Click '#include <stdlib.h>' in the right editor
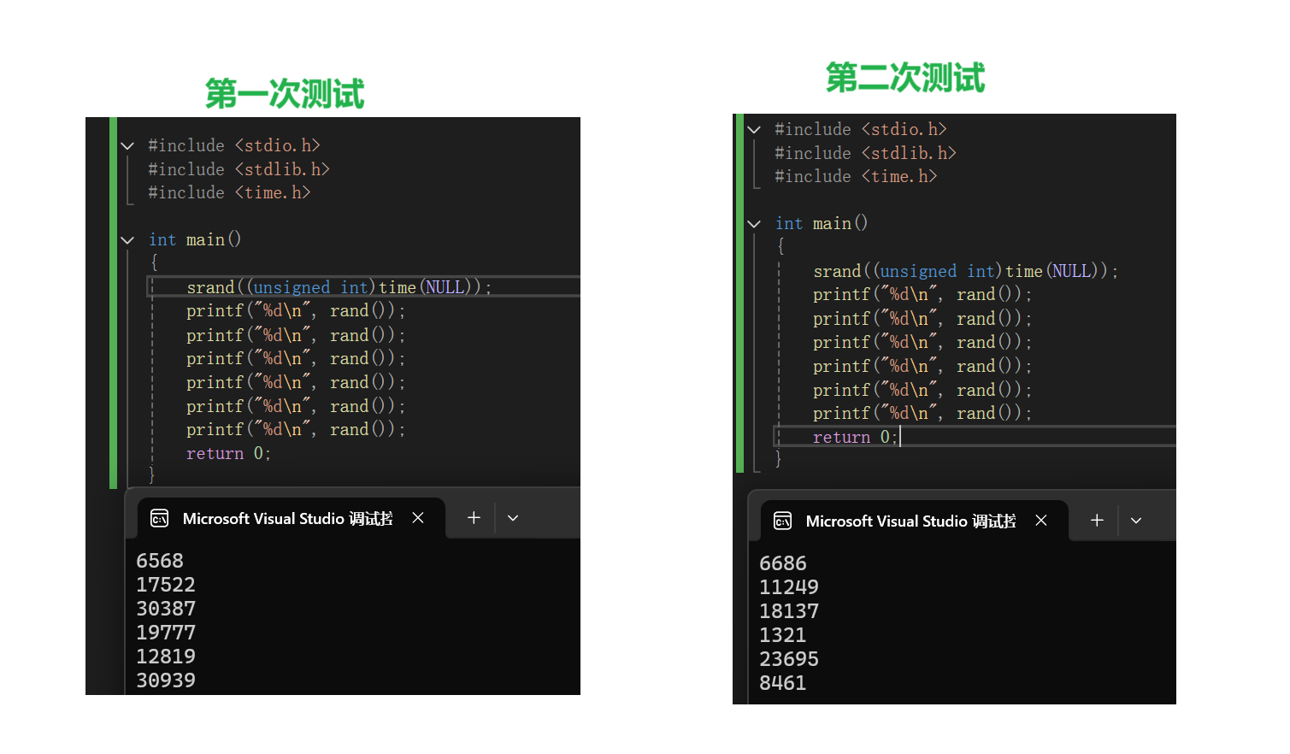The height and width of the screenshot is (754, 1290). 865,153
